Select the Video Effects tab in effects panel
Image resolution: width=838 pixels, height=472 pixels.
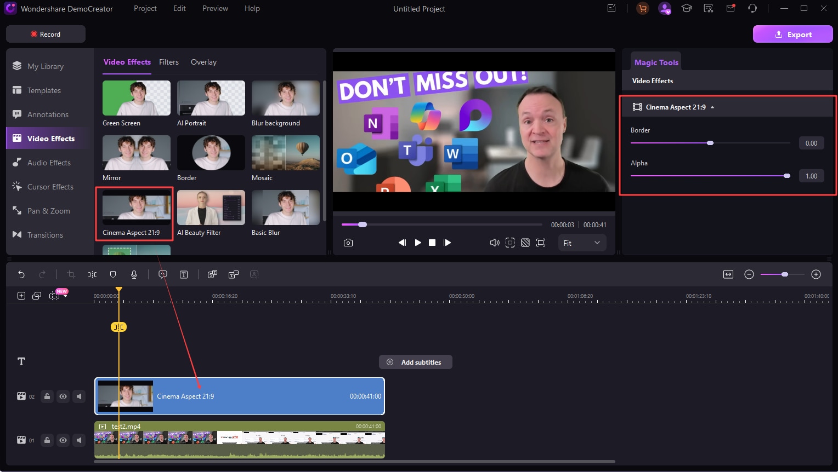click(127, 62)
